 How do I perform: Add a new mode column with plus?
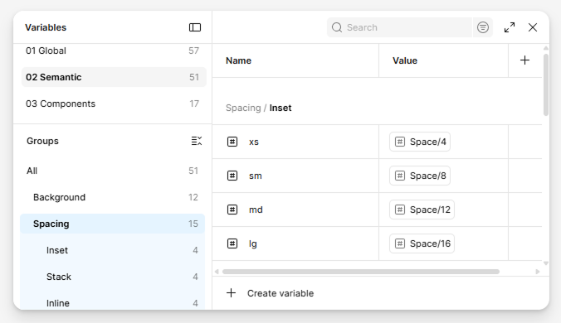pos(524,60)
